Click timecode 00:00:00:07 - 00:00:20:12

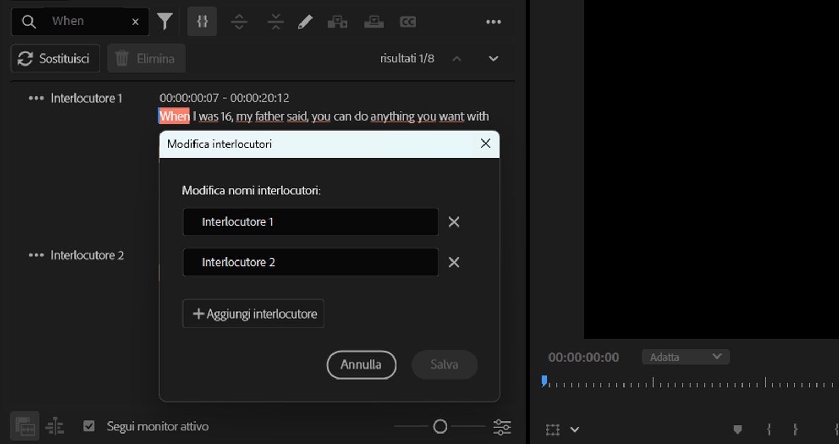point(224,98)
